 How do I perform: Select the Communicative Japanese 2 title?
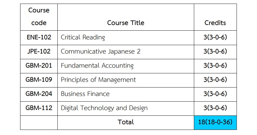pyautogui.click(x=100, y=51)
